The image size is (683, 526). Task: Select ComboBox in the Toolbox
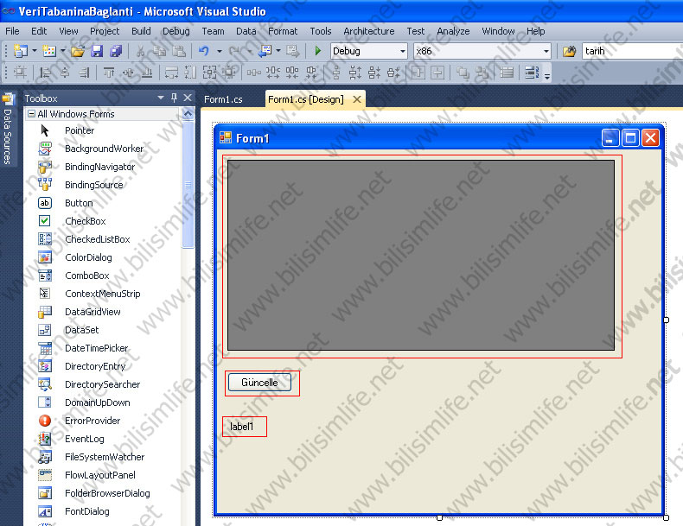coord(87,276)
